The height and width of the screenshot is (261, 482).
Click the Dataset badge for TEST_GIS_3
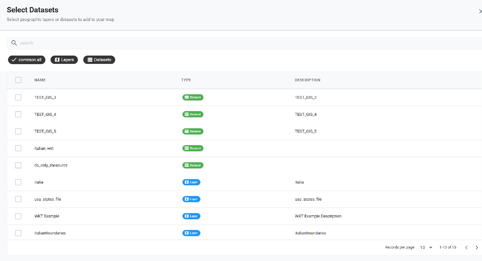click(193, 97)
